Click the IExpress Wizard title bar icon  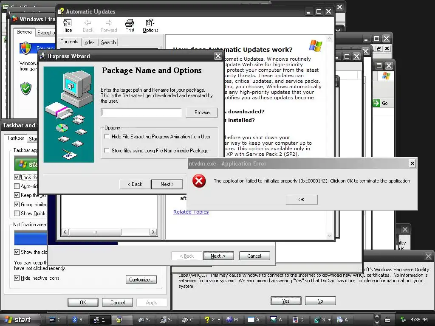tap(42, 56)
